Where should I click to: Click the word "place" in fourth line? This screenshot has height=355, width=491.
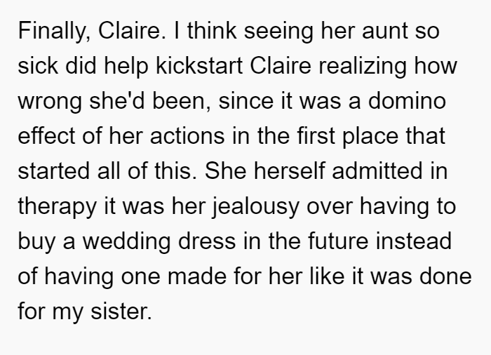(370, 137)
